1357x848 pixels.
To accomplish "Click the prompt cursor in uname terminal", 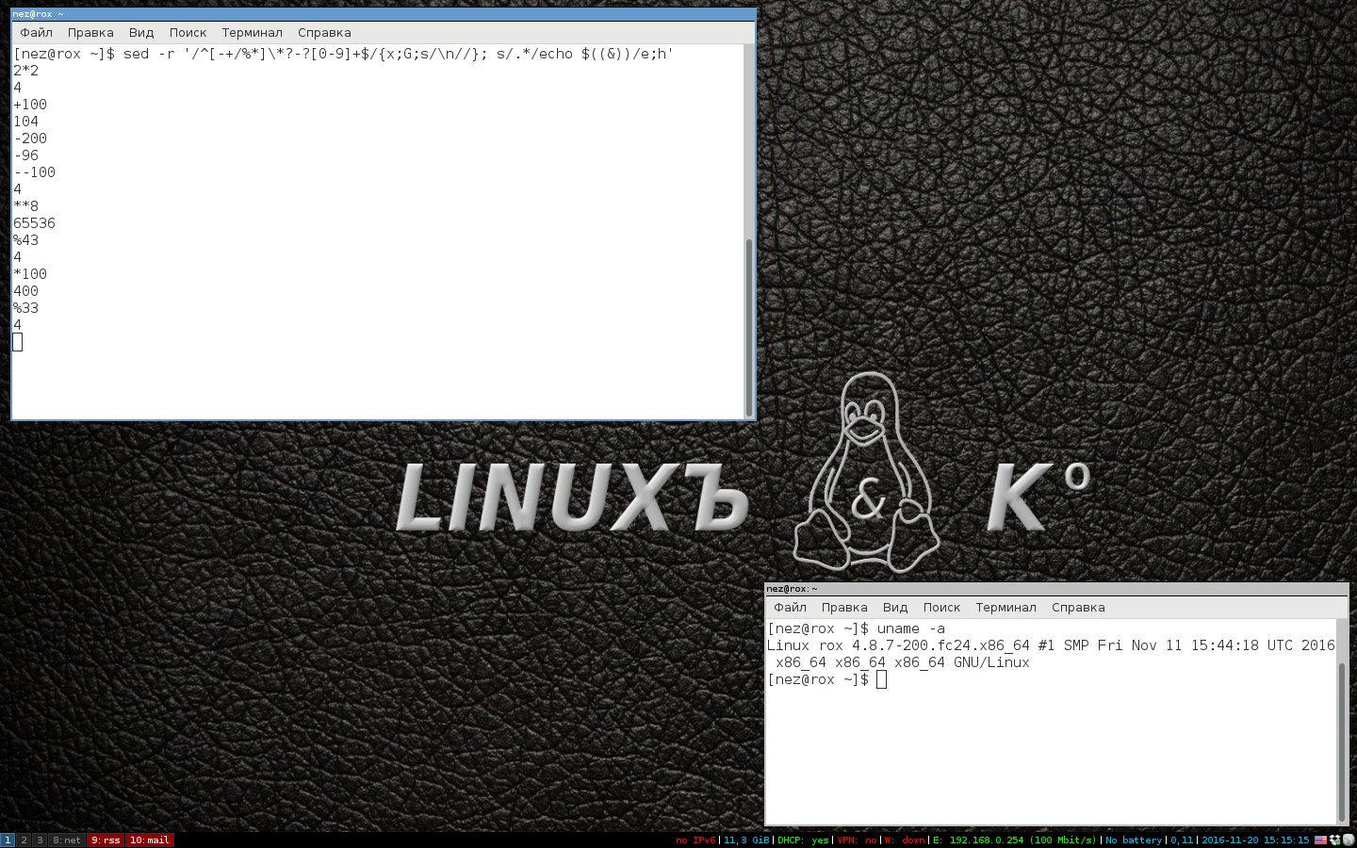I will click(x=881, y=679).
